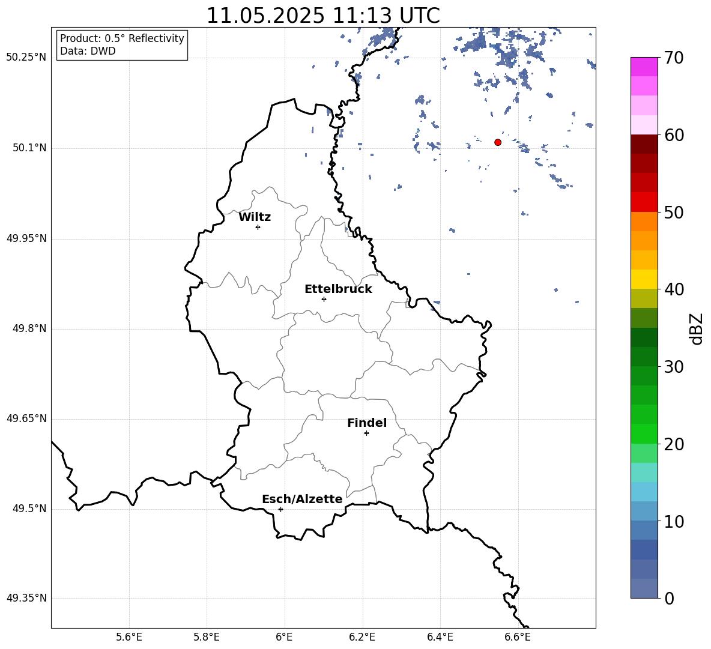
Task: Click the dBZ colorbar label
Action: click(x=697, y=328)
